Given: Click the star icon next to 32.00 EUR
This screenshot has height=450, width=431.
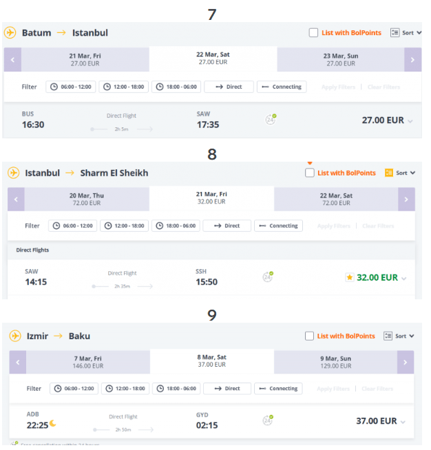Looking at the screenshot, I should tap(350, 277).
